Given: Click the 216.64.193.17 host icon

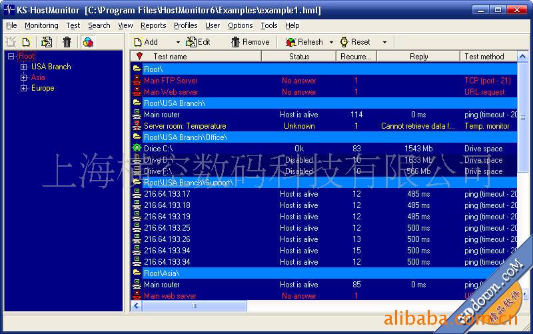Looking at the screenshot, I should (x=137, y=194).
